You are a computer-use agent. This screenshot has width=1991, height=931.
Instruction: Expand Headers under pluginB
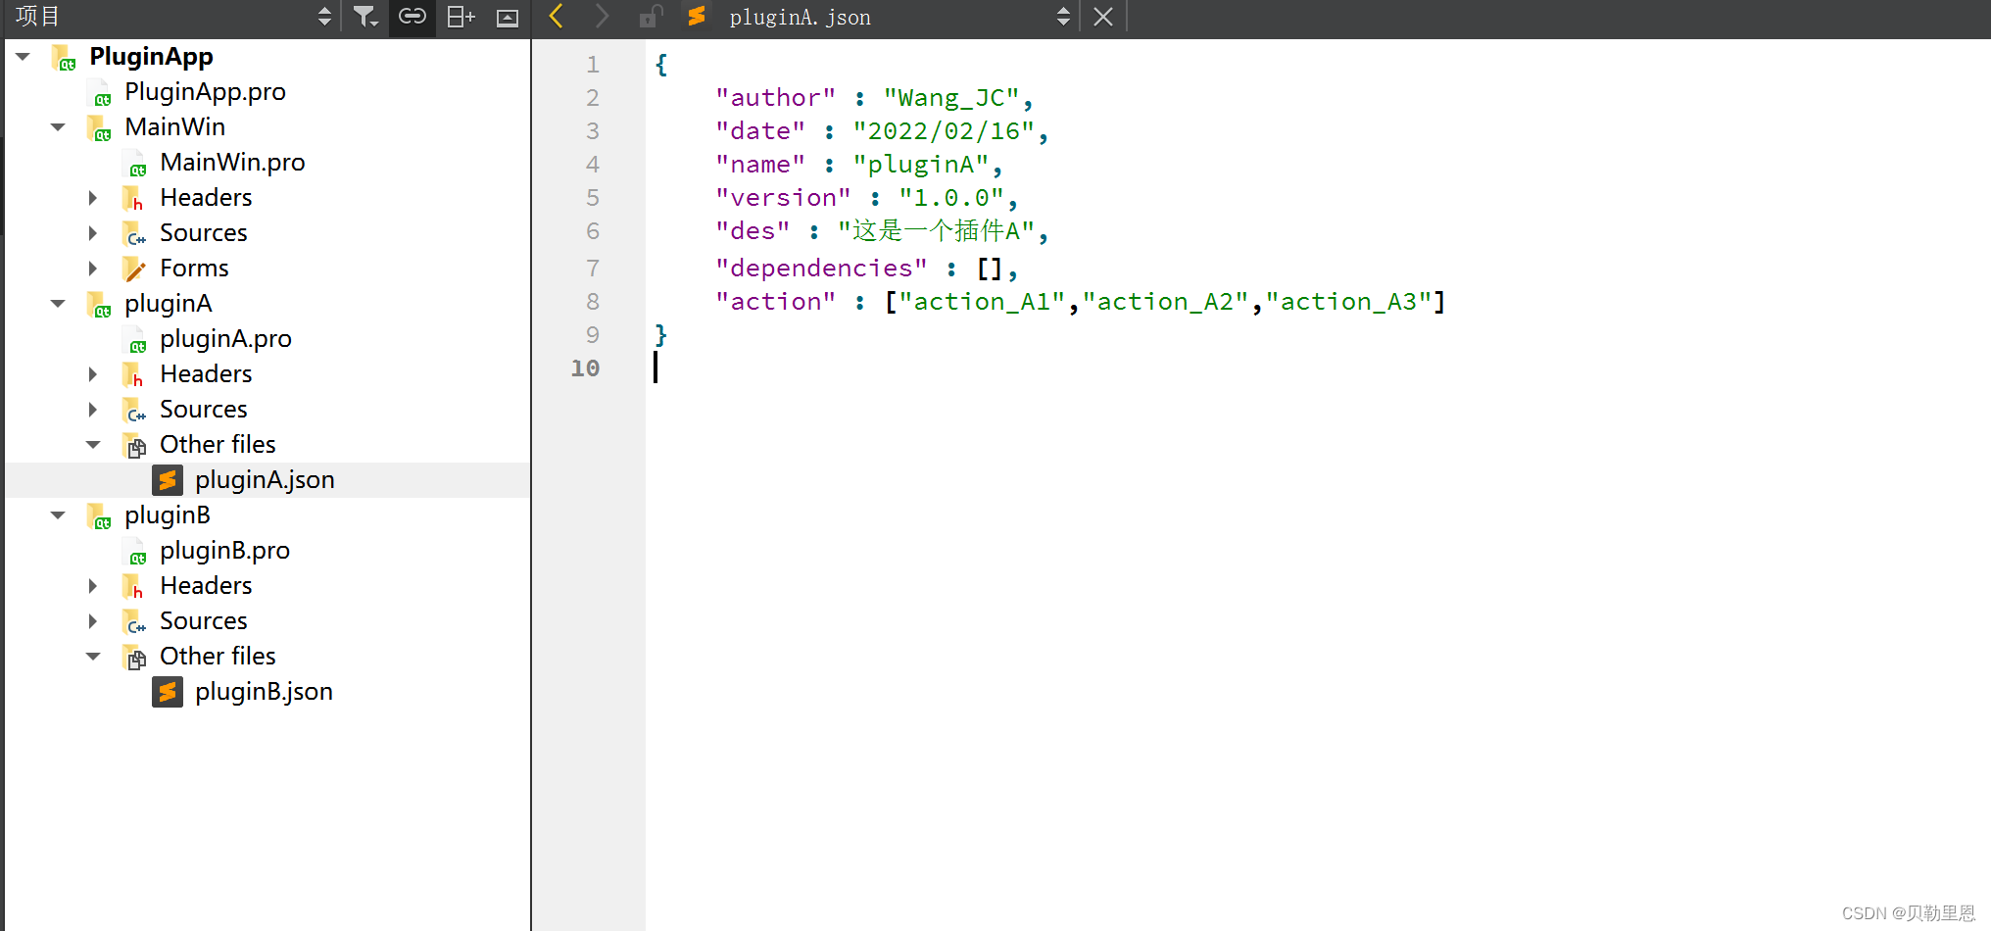[93, 586]
